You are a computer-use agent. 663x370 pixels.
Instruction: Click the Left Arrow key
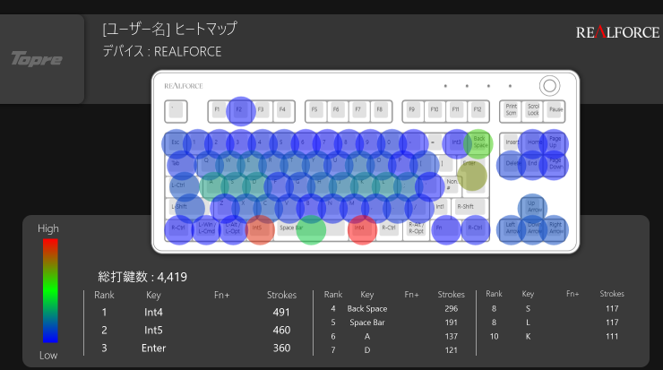click(x=511, y=229)
